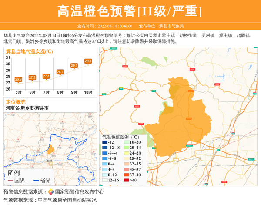Click the 26.9 temperature marker at 5时
Viewport: 261px width, 205px height.
[18, 79]
